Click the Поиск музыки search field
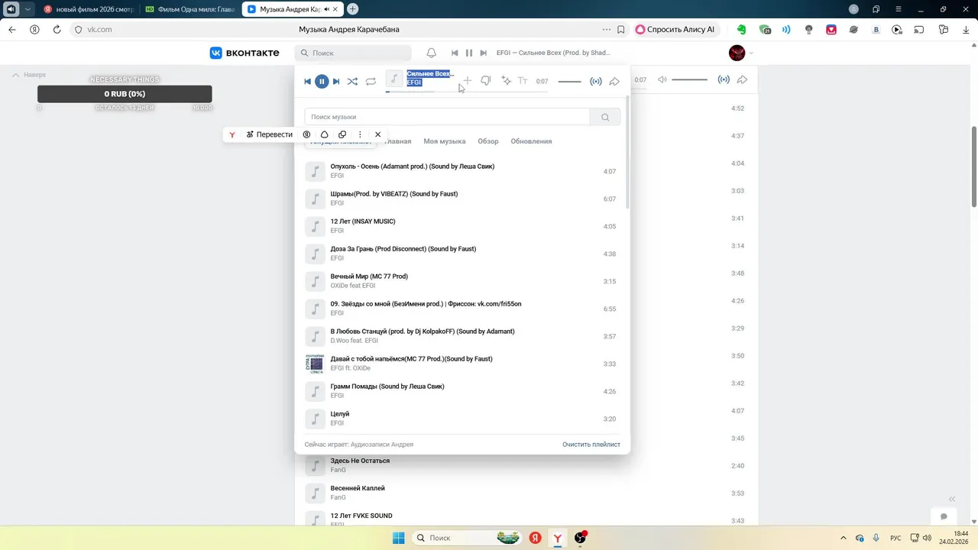This screenshot has height=550, width=978. [447, 117]
